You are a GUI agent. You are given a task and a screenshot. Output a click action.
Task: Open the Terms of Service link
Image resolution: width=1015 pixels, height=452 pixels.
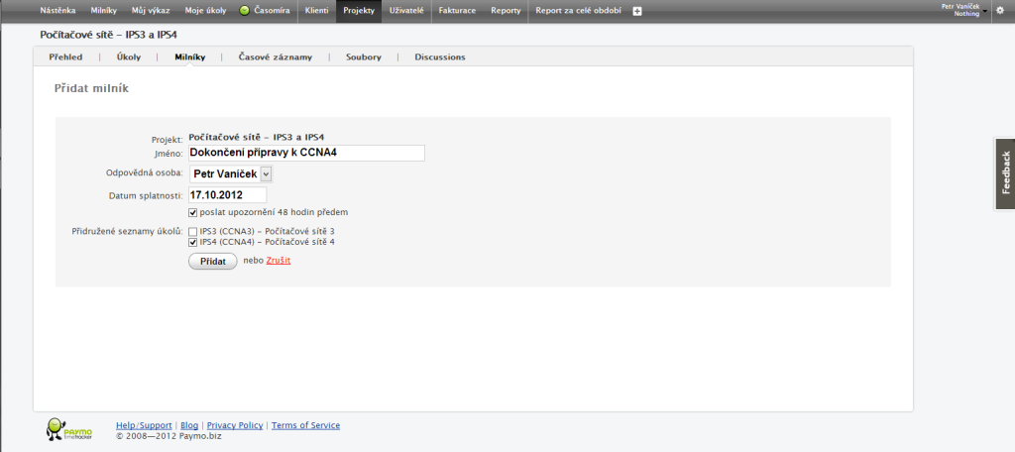tap(305, 425)
